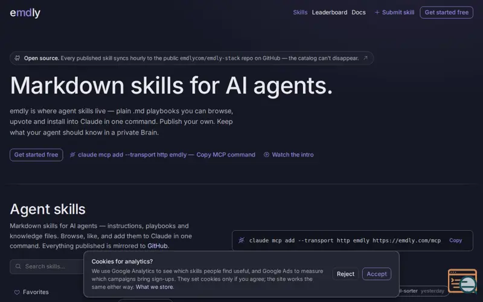483x302 pixels.
Task: Open the external link arrow on the banner
Action: [365, 58]
